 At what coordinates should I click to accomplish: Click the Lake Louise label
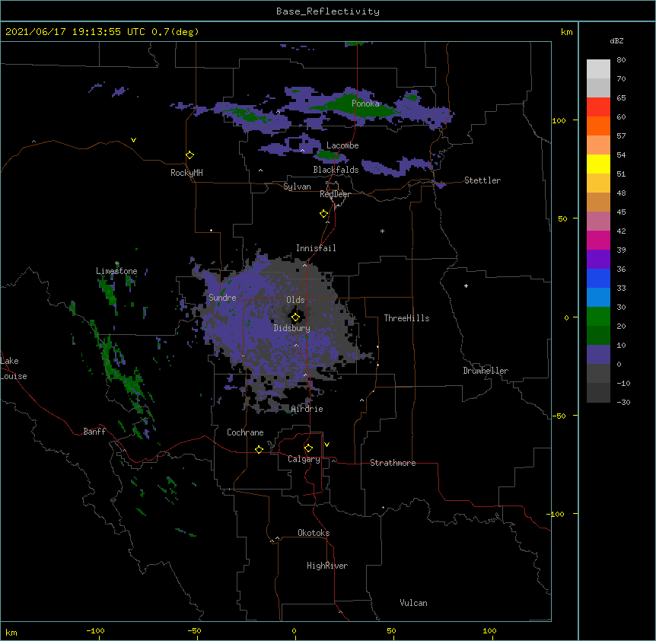tap(14, 368)
